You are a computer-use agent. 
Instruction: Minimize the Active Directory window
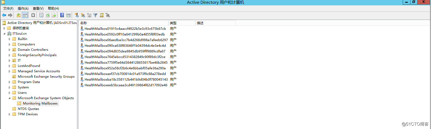(x=406, y=2)
